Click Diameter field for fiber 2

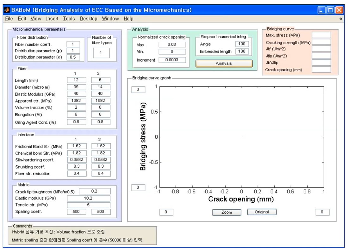(101, 87)
